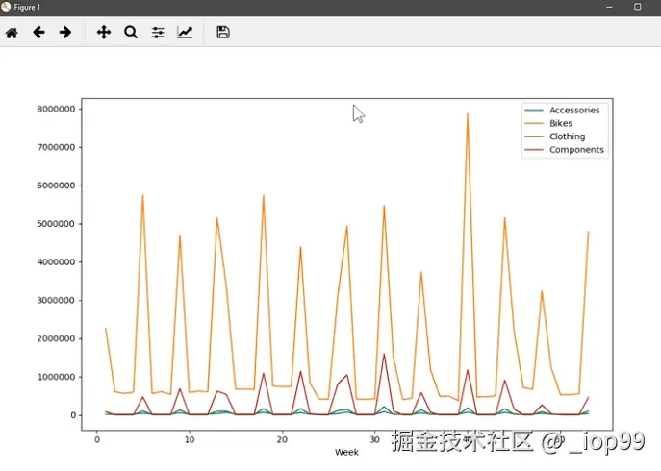This screenshot has height=471, width=661.
Task: Open the configure subplots dialog
Action: pos(158,33)
